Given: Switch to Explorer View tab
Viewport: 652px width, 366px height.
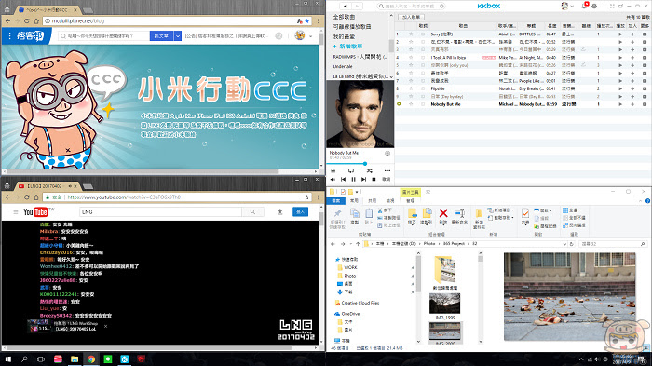Looking at the screenshot, I should [x=389, y=200].
